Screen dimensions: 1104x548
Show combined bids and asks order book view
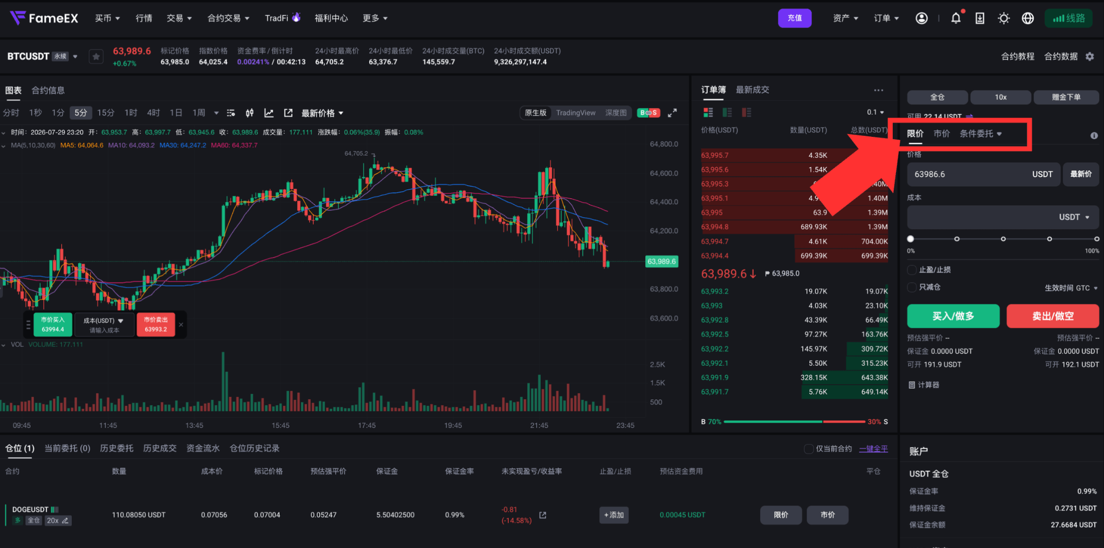coord(708,112)
